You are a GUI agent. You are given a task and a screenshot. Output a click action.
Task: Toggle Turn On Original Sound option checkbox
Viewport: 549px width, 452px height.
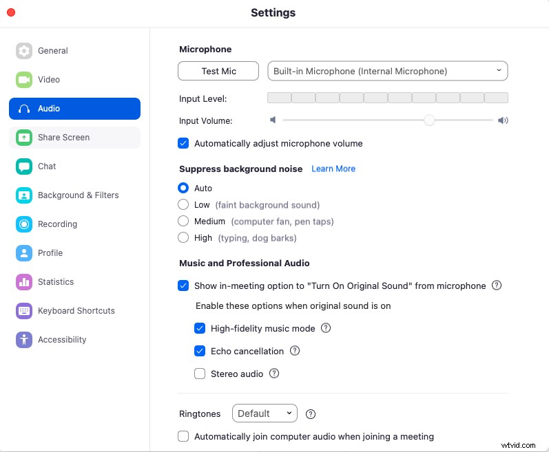[183, 286]
